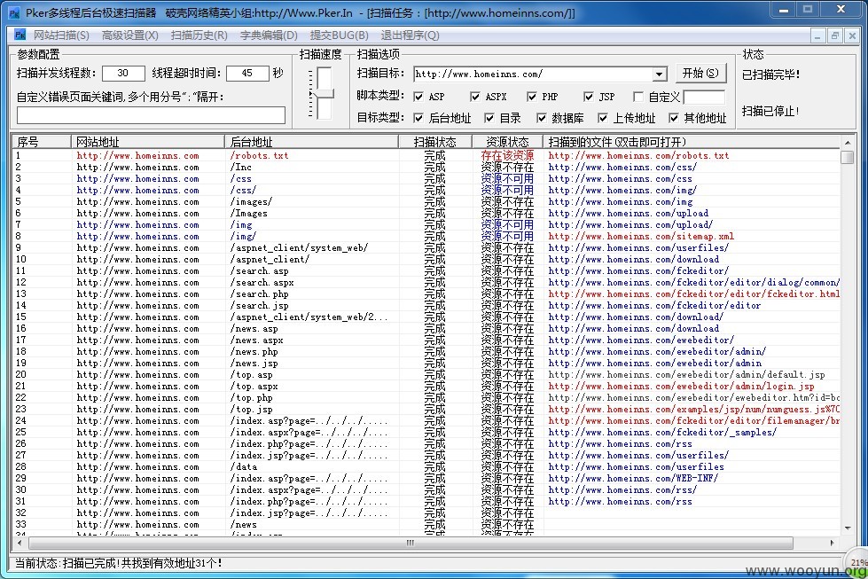The image size is (868, 579).
Task: Click the vertical scrollbar up arrow
Action: coord(848,142)
